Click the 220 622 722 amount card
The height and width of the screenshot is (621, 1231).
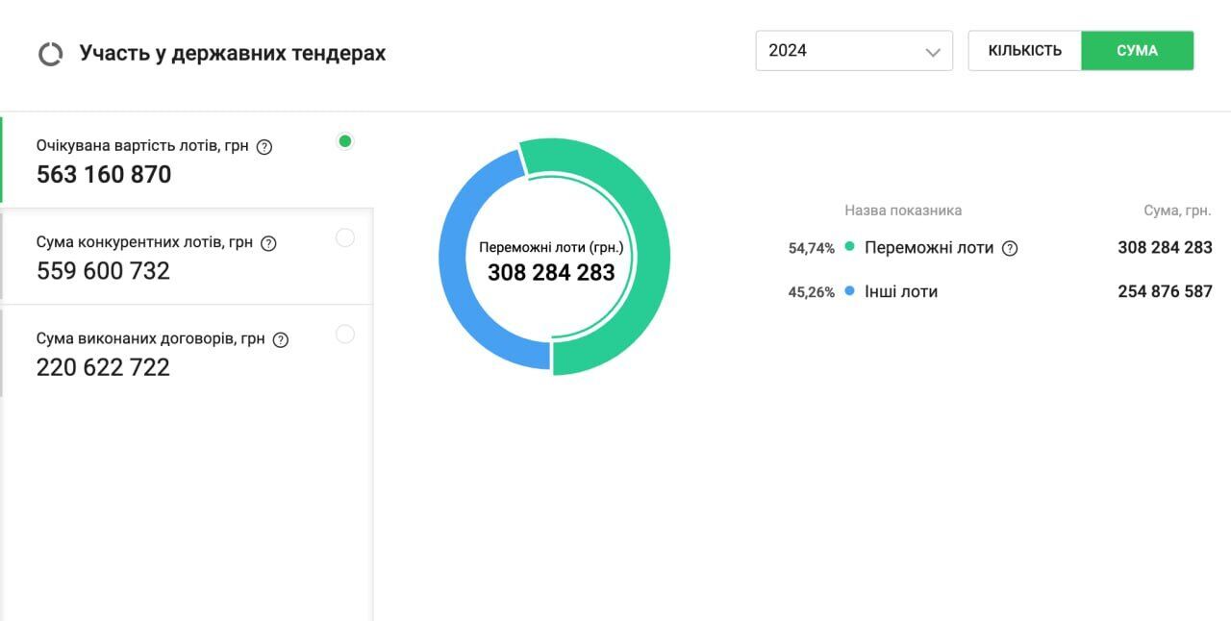point(187,353)
